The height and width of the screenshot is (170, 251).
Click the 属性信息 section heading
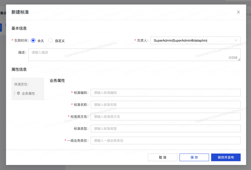[x=19, y=70]
